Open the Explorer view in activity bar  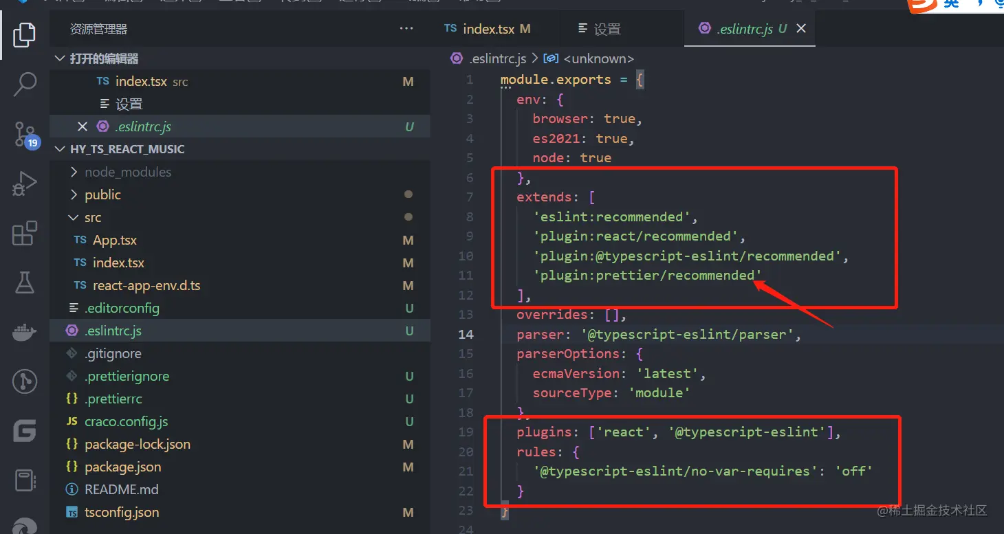[x=24, y=34]
